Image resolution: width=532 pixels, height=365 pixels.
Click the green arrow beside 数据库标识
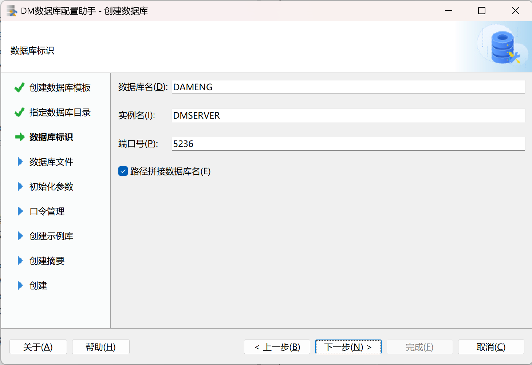pos(20,137)
